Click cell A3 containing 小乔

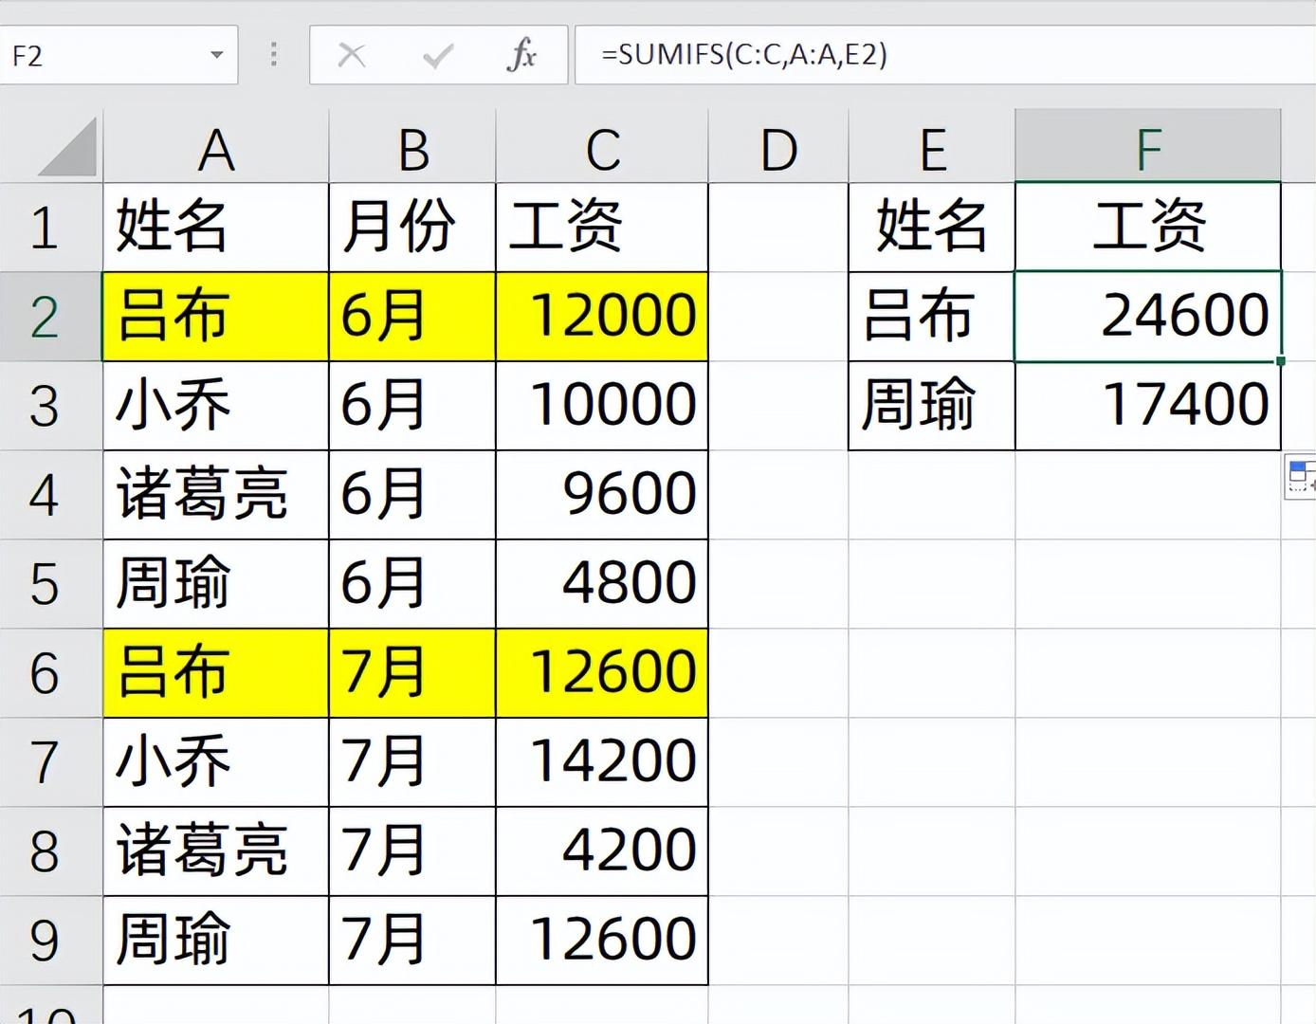[216, 406]
